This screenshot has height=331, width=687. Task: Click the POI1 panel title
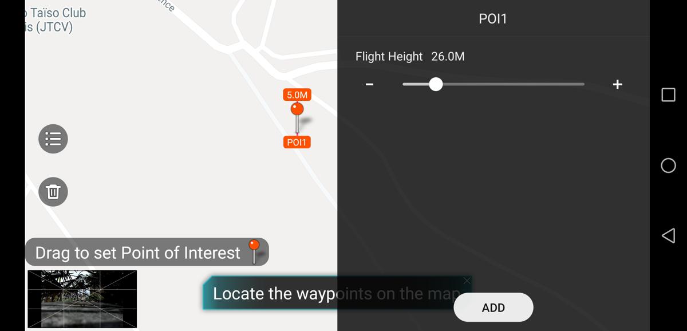click(493, 19)
